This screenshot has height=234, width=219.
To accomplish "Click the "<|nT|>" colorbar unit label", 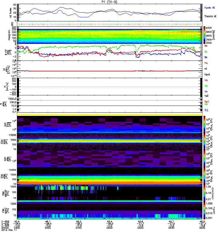I will pyautogui.click(x=213, y=210).
